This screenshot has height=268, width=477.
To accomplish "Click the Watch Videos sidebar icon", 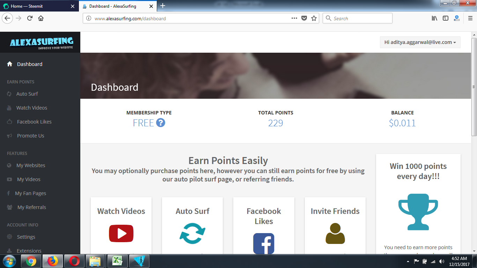I will tap(9, 108).
